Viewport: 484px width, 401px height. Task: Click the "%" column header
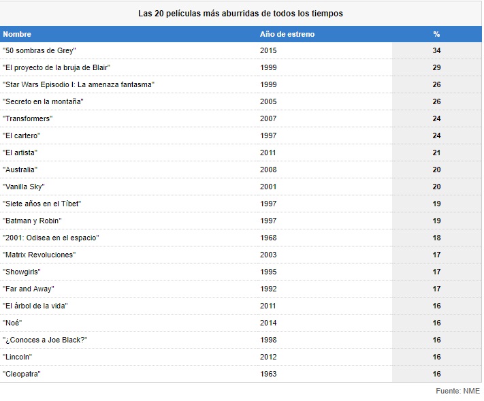click(x=436, y=34)
